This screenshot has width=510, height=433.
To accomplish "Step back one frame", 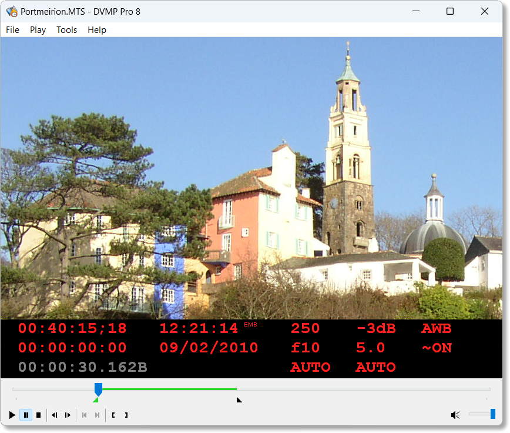I will click(x=54, y=415).
